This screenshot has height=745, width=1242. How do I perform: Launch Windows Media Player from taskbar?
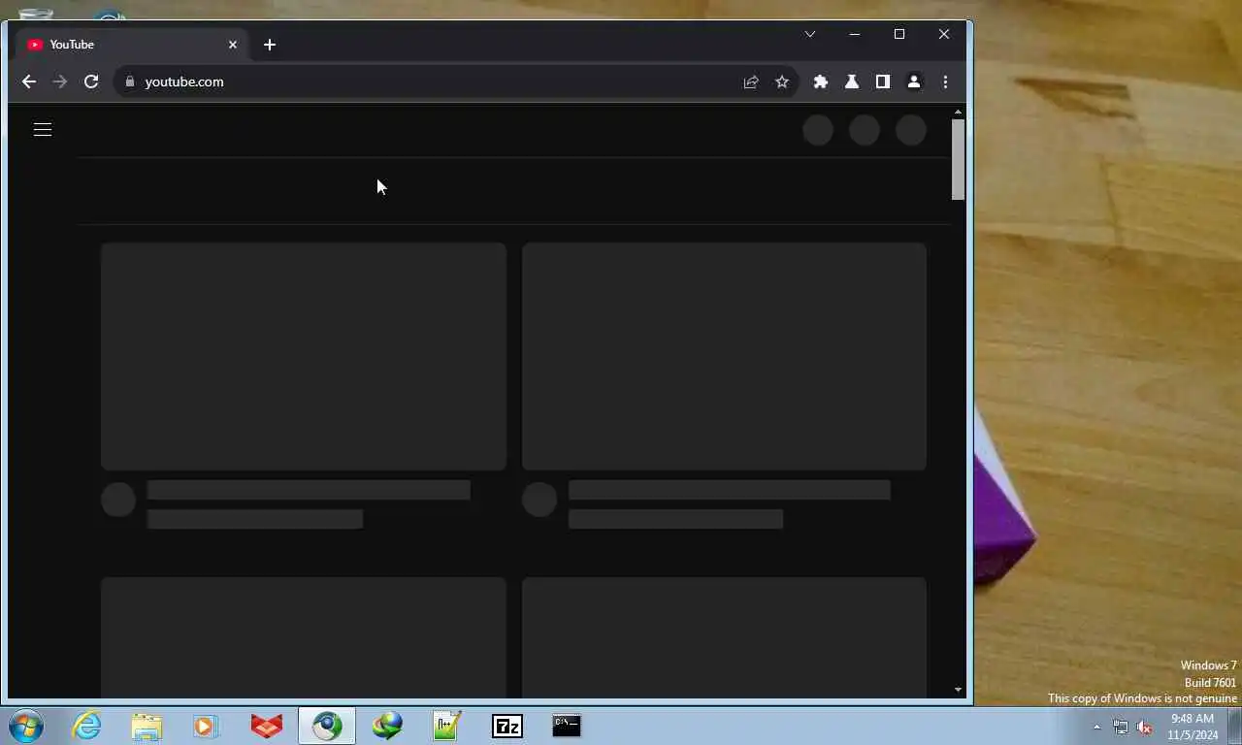tap(206, 726)
